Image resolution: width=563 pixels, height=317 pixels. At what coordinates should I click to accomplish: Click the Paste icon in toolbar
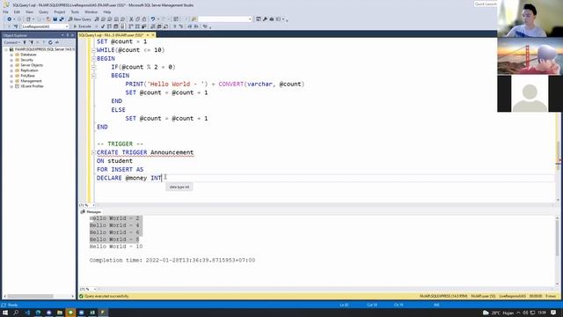coord(144,19)
